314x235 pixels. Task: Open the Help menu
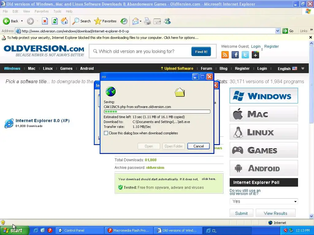[69, 11]
